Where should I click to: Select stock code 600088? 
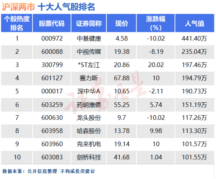[52, 52]
